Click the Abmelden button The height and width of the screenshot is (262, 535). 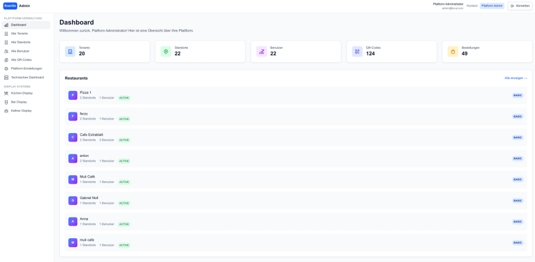point(520,6)
